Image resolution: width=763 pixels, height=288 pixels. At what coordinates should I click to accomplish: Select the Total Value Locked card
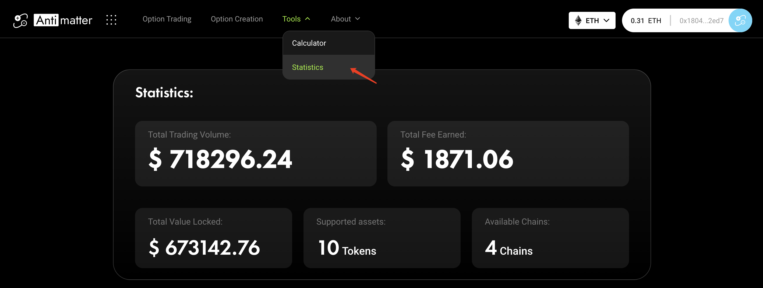tap(213, 238)
